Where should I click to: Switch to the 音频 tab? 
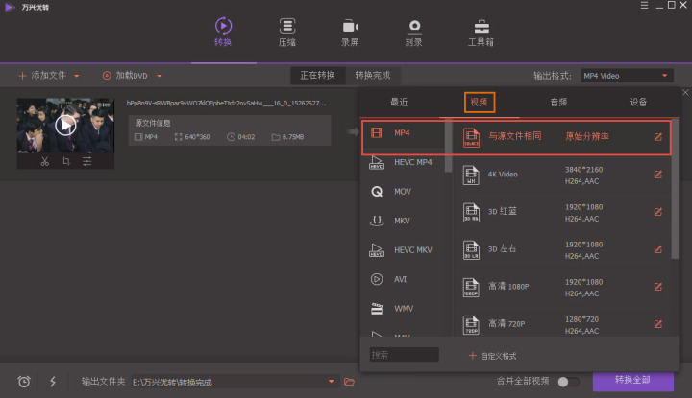(x=558, y=103)
